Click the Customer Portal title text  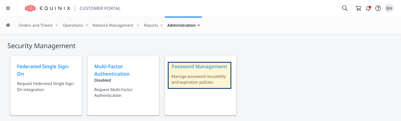pyautogui.click(x=100, y=8)
